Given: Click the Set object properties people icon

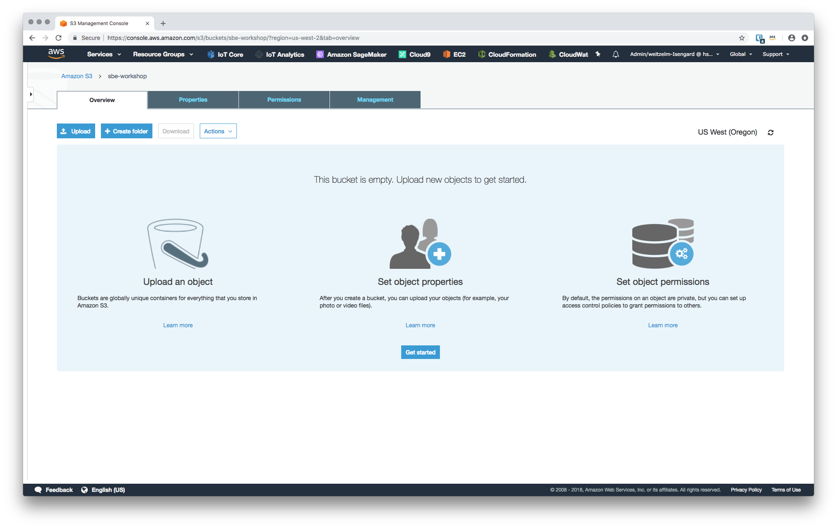Looking at the screenshot, I should 420,244.
